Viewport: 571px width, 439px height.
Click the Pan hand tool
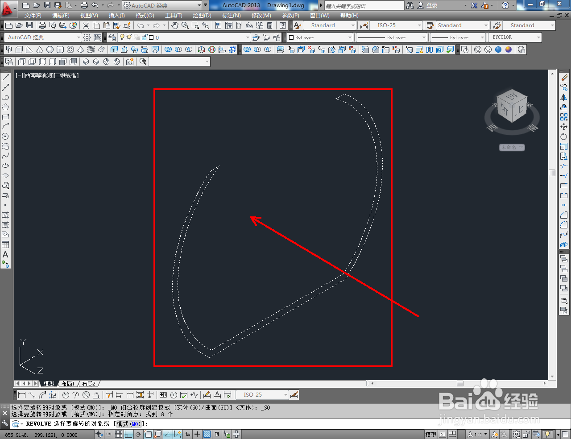(175, 25)
